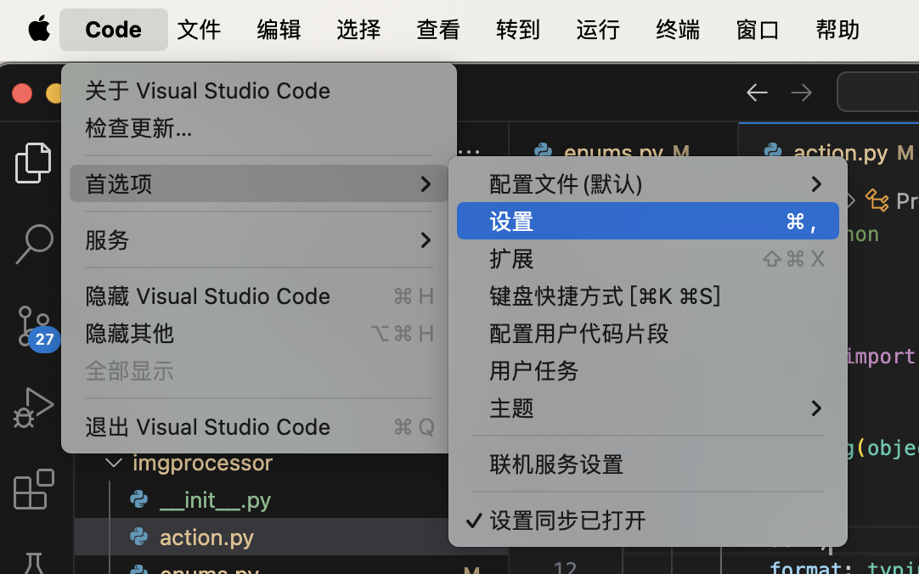Open 设置 from the preferences submenu

[648, 221]
